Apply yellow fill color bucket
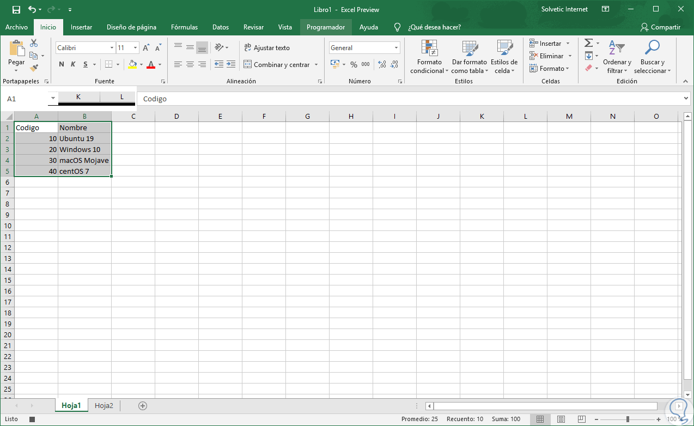The width and height of the screenshot is (694, 426). click(132, 64)
